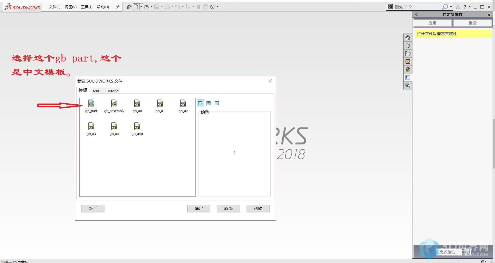Expand the Save dropdown arrow

162,7
